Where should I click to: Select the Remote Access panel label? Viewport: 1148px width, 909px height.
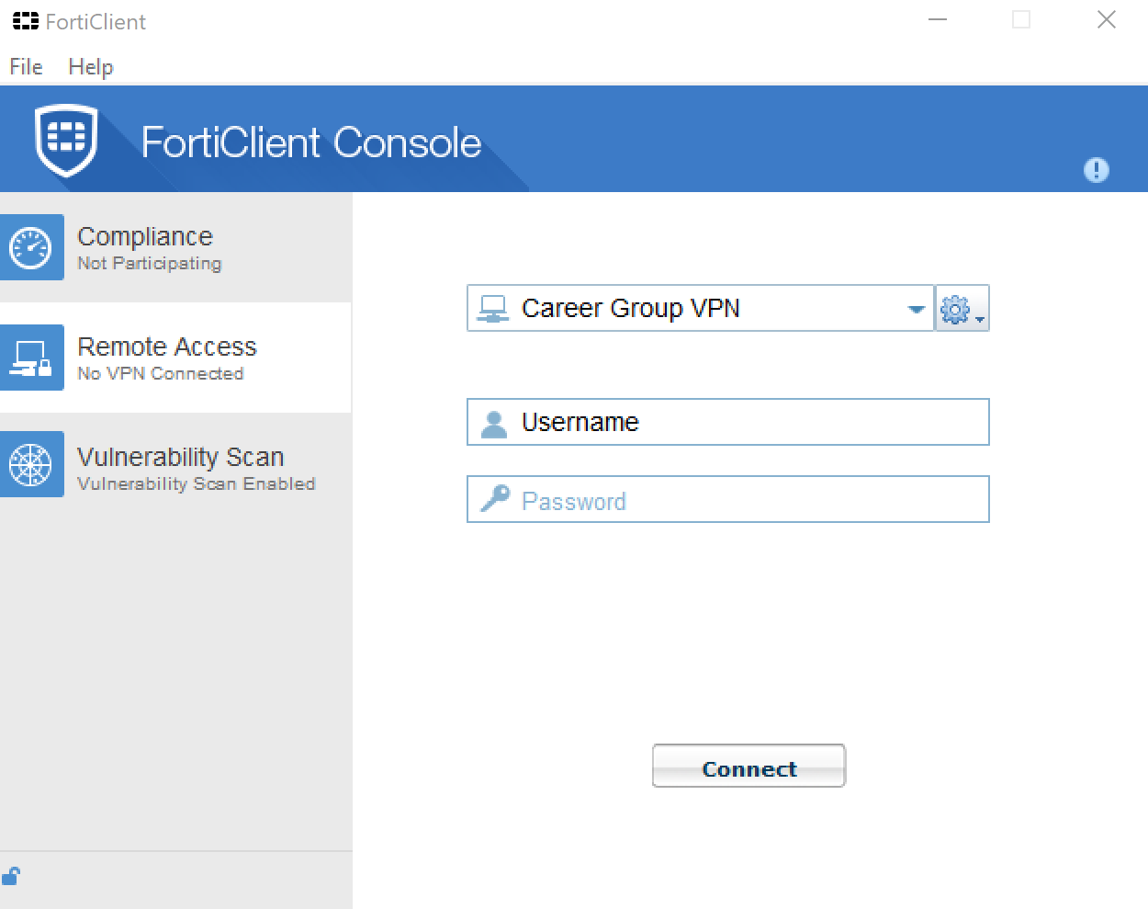pos(167,347)
